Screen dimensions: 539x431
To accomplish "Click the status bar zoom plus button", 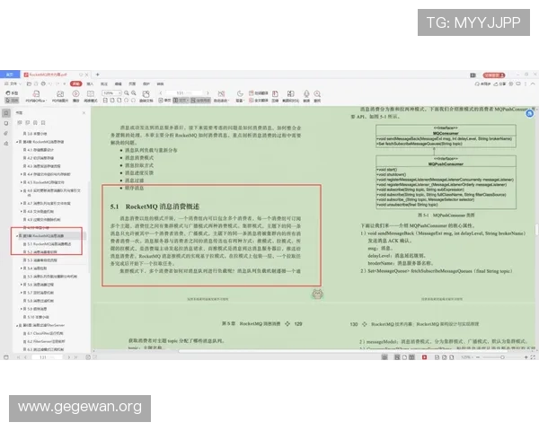I will (526, 357).
